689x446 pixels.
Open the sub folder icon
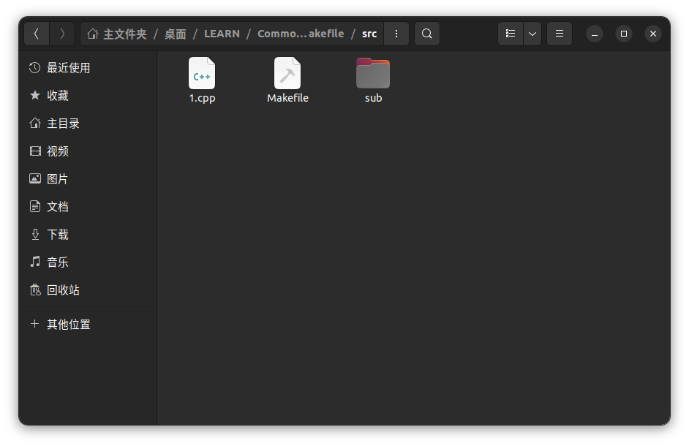click(373, 74)
